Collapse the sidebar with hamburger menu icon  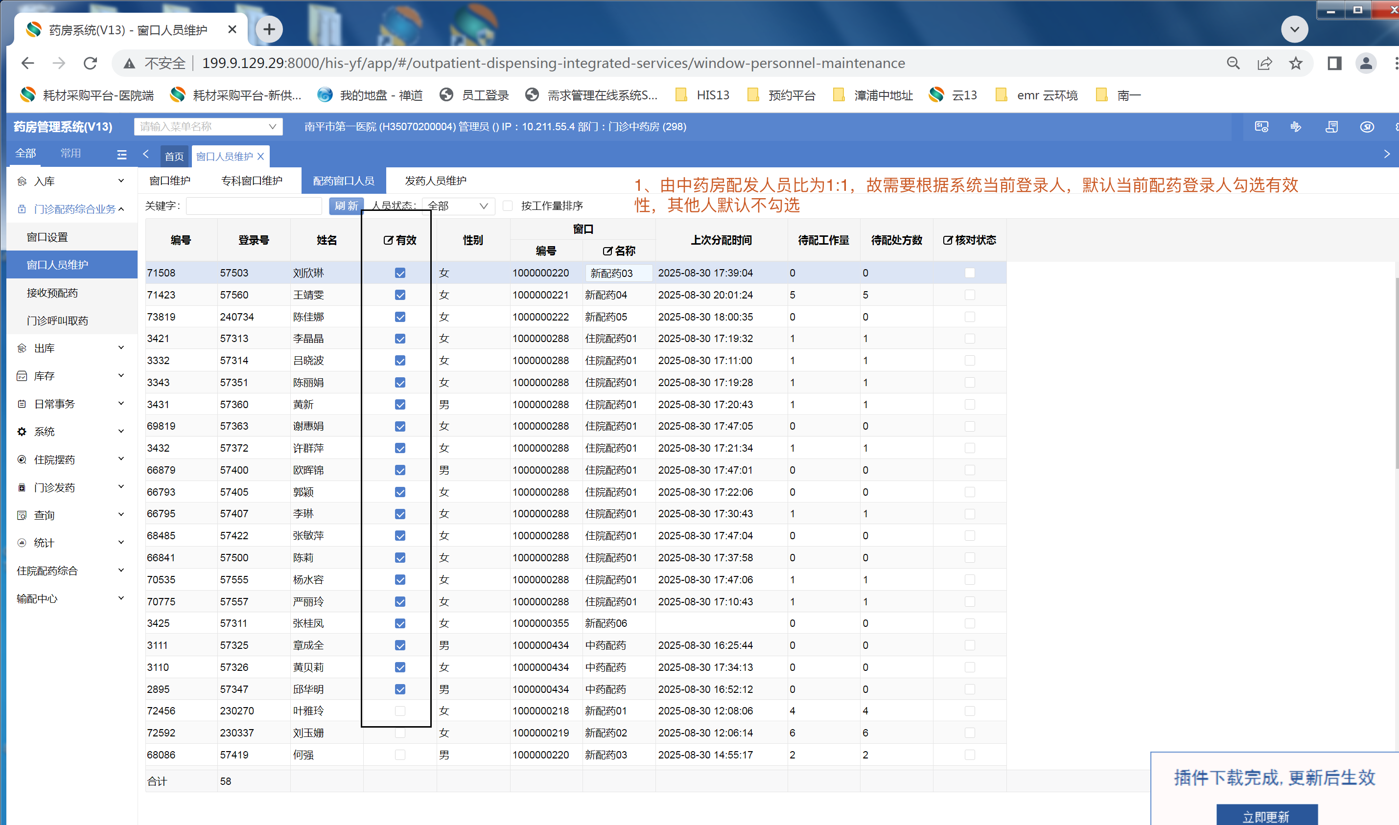[x=122, y=155]
